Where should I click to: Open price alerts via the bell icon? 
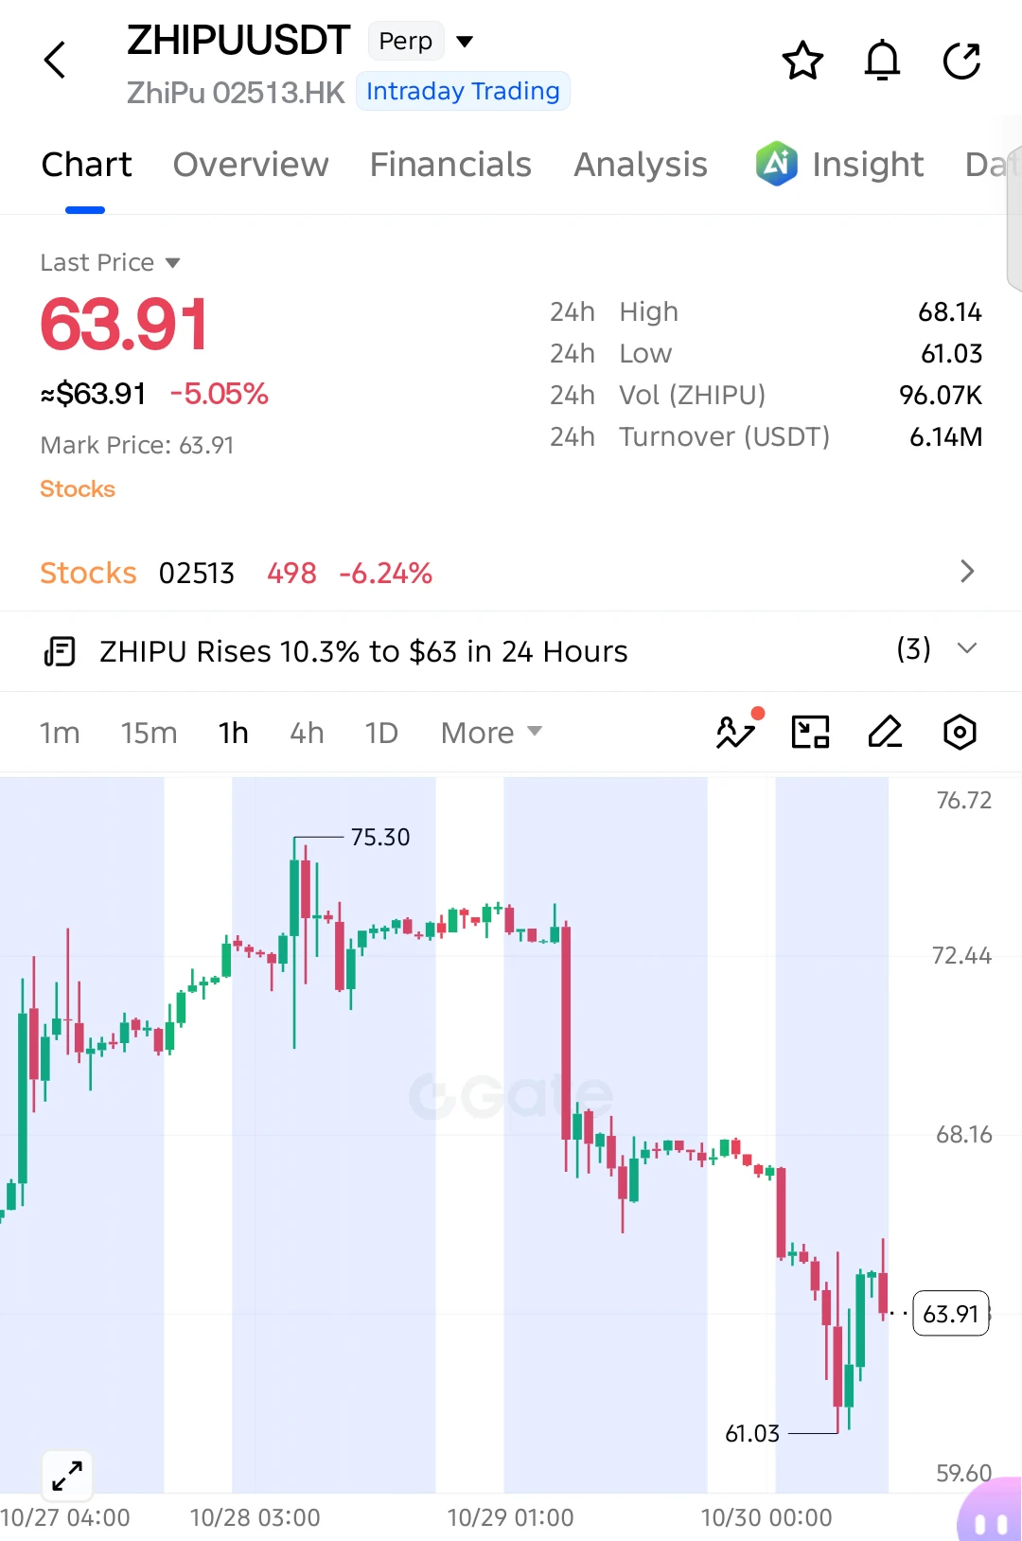coord(882,61)
